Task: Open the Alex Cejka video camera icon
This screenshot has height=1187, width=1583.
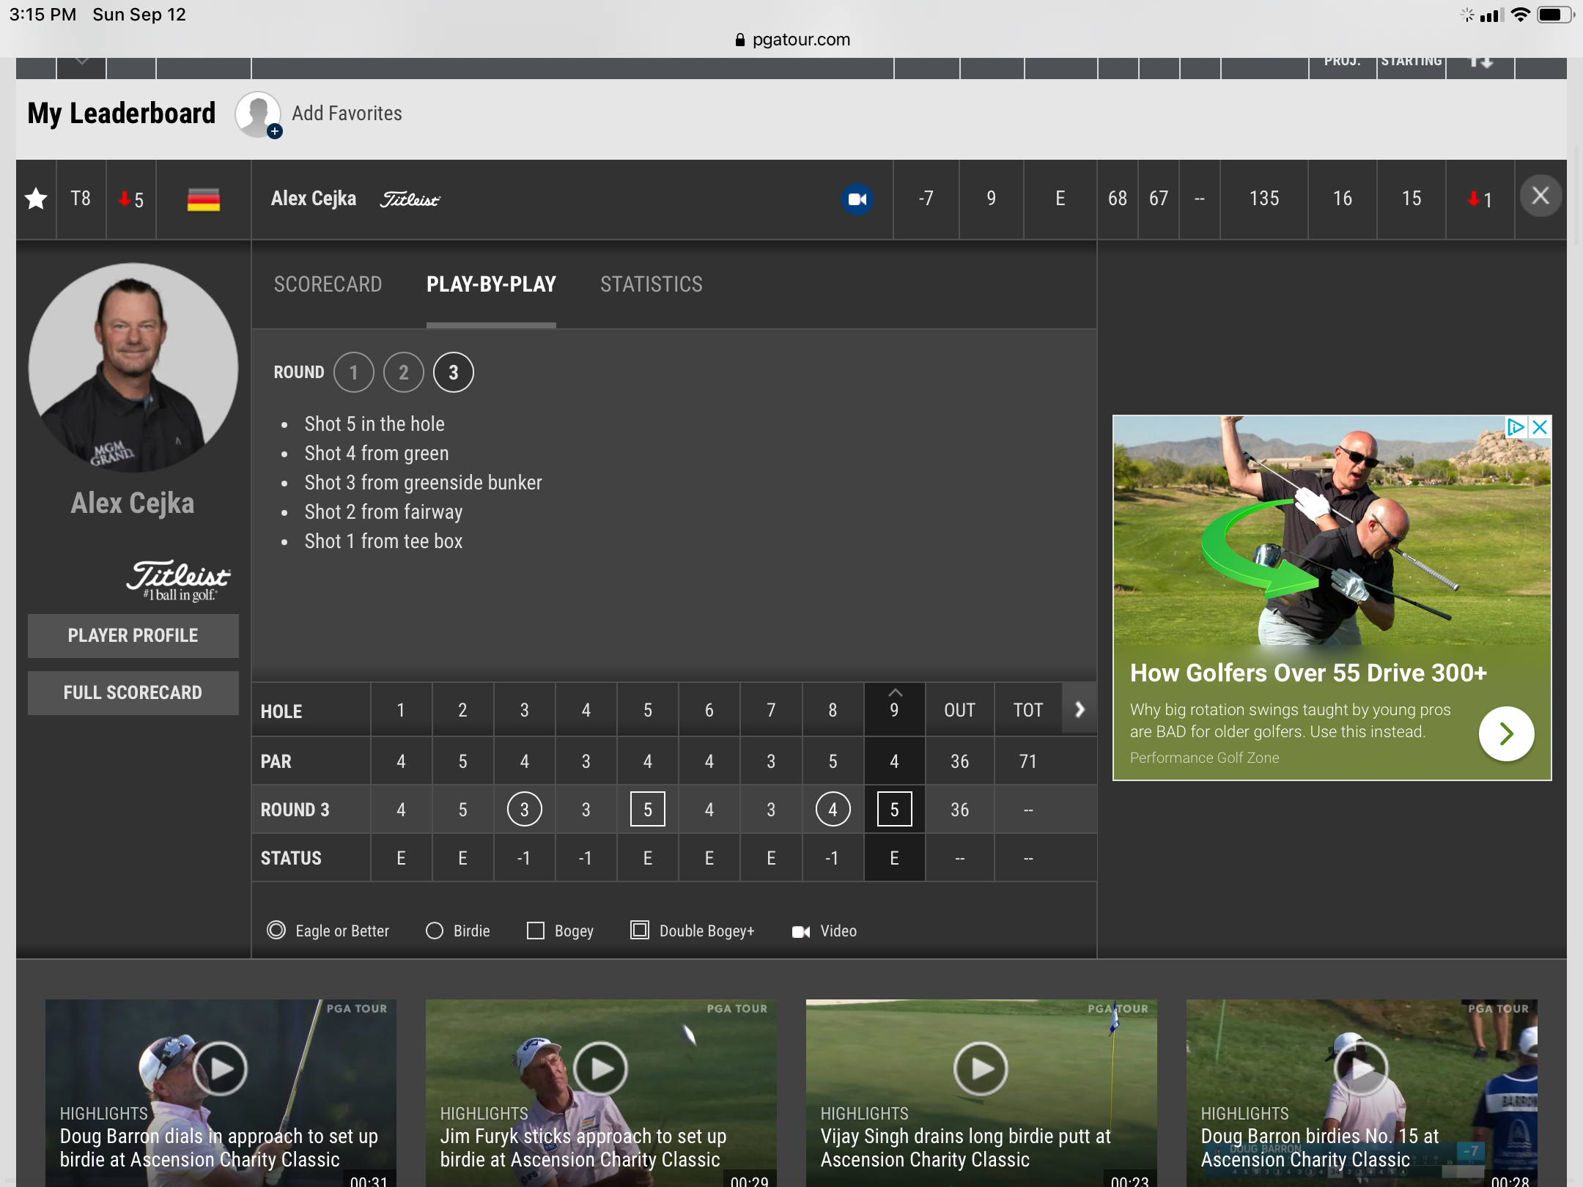Action: tap(857, 199)
